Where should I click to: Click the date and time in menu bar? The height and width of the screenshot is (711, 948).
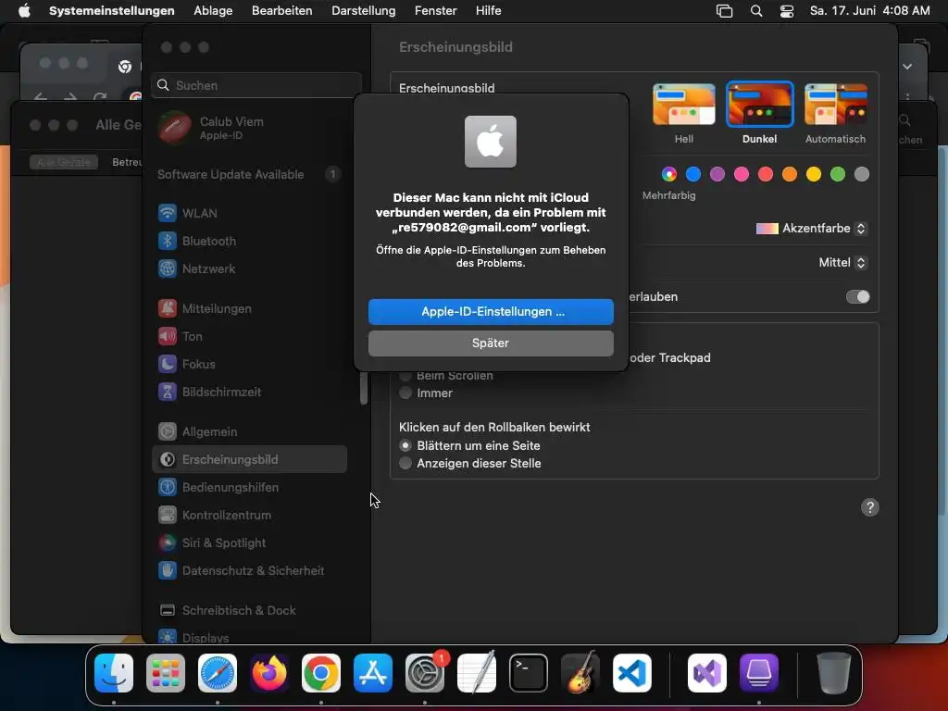(869, 11)
